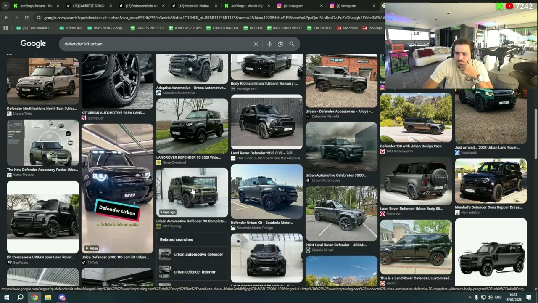
Task: Reload the Google search page
Action: pyautogui.click(x=26, y=18)
